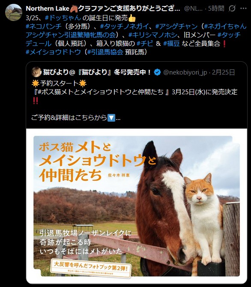Open the #アシゲチャン hashtag link
This screenshot has width=251, height=287.
click(176, 27)
